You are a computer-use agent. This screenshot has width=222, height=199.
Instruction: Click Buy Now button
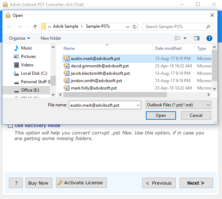(x=39, y=183)
